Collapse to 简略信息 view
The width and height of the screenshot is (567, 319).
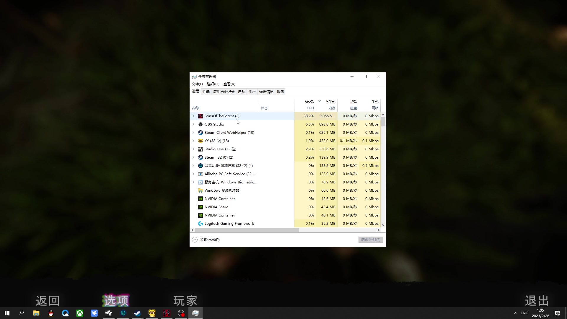coord(206,240)
